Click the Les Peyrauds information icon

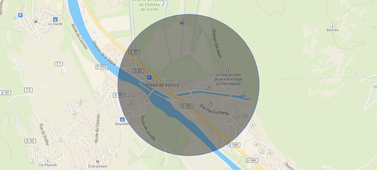click(x=47, y=160)
